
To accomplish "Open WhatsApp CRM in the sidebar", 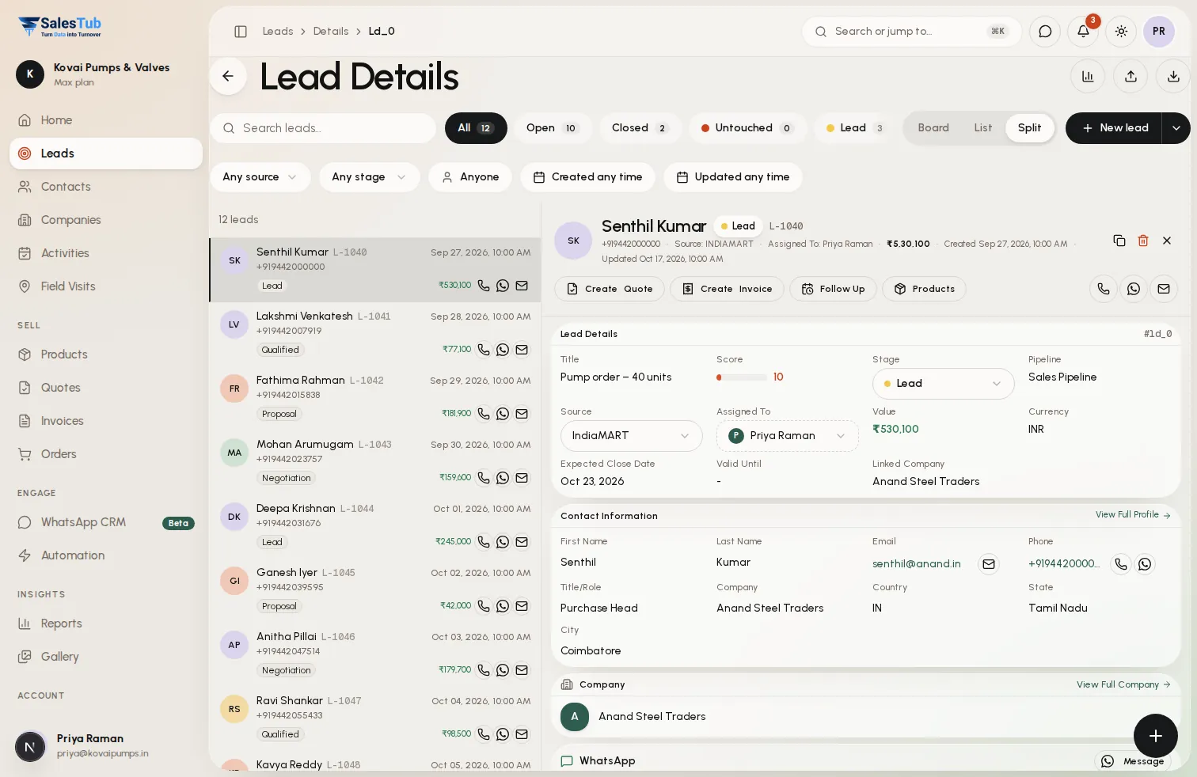I will tap(106, 522).
